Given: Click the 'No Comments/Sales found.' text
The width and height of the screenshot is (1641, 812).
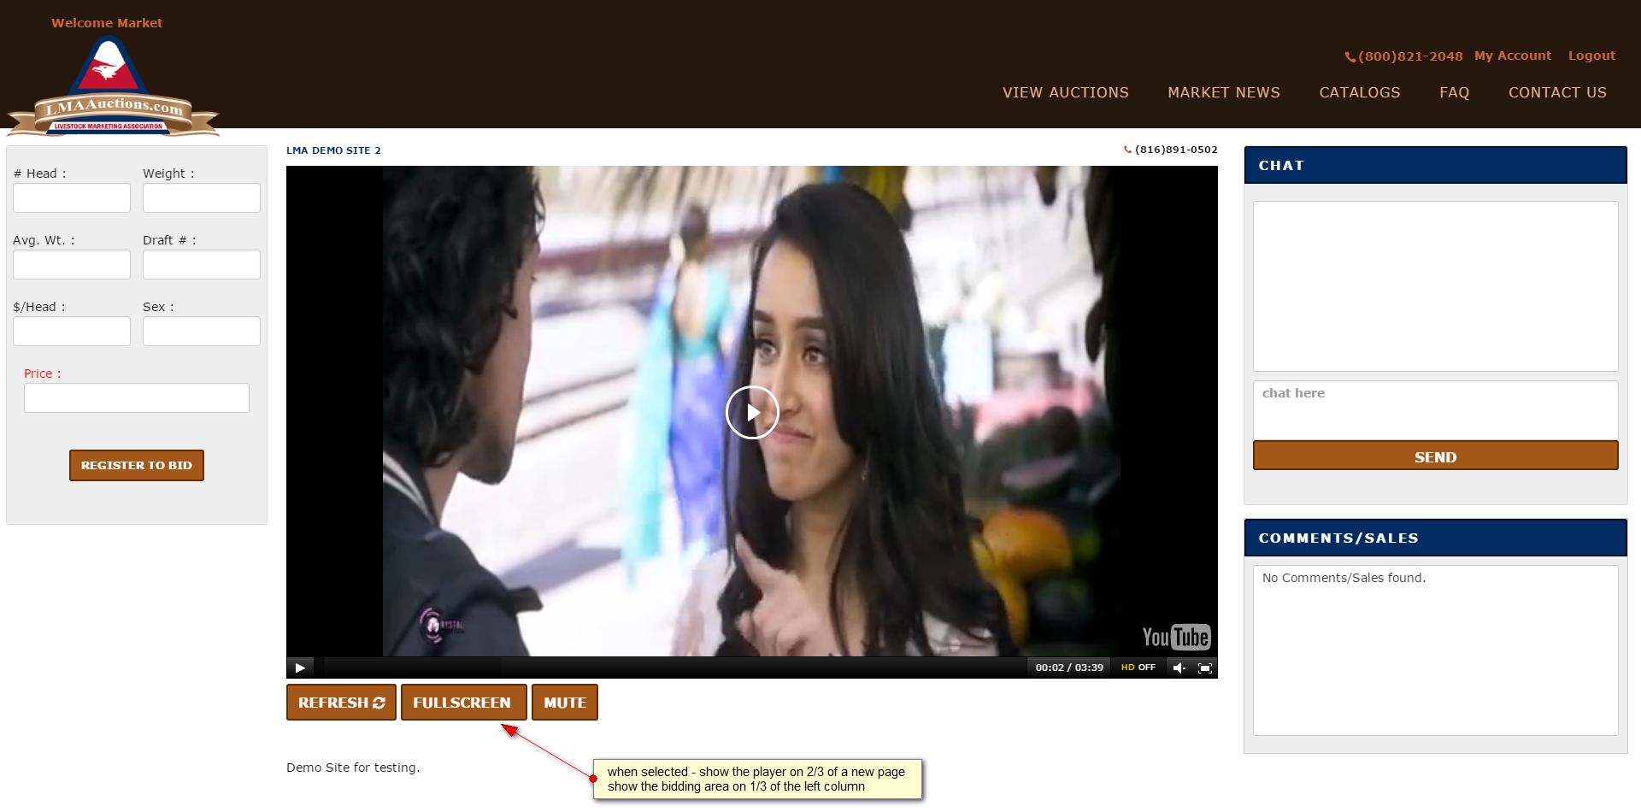Looking at the screenshot, I should [1344, 578].
